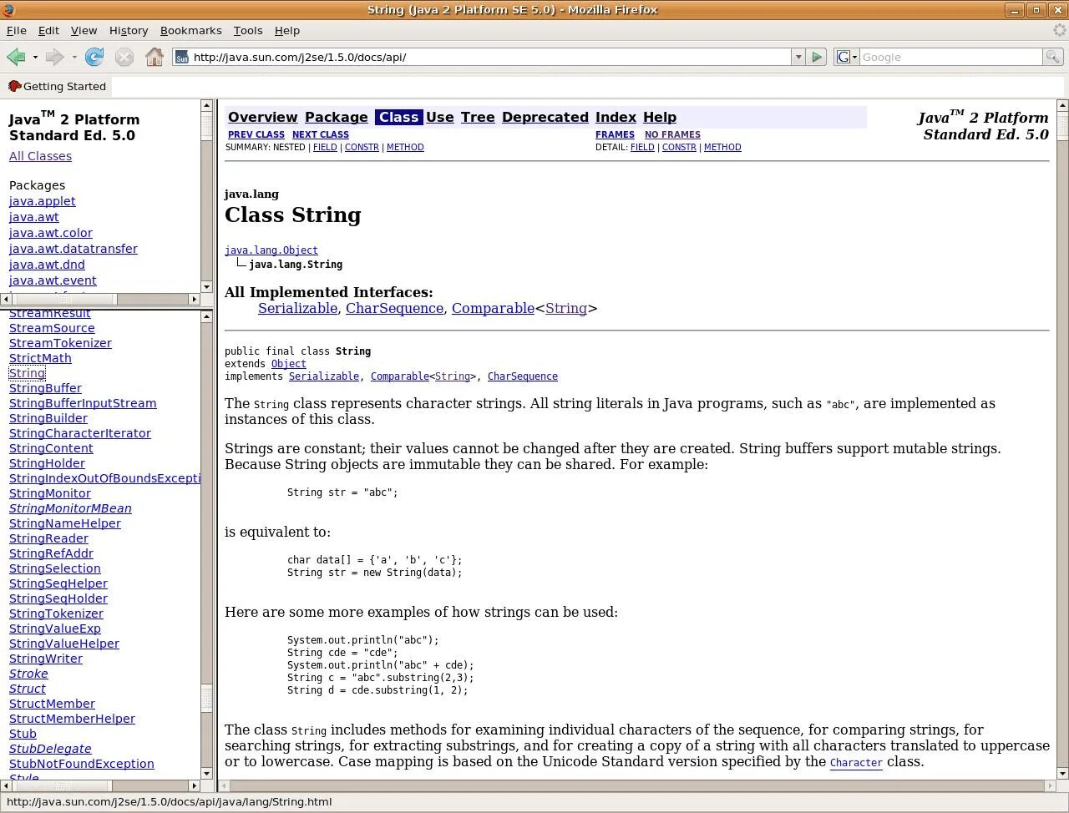Click All Classes link
Screen dimensions: 1069x813
point(40,156)
